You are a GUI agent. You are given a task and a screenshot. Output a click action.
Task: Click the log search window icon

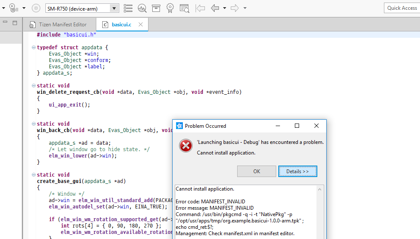click(x=184, y=8)
